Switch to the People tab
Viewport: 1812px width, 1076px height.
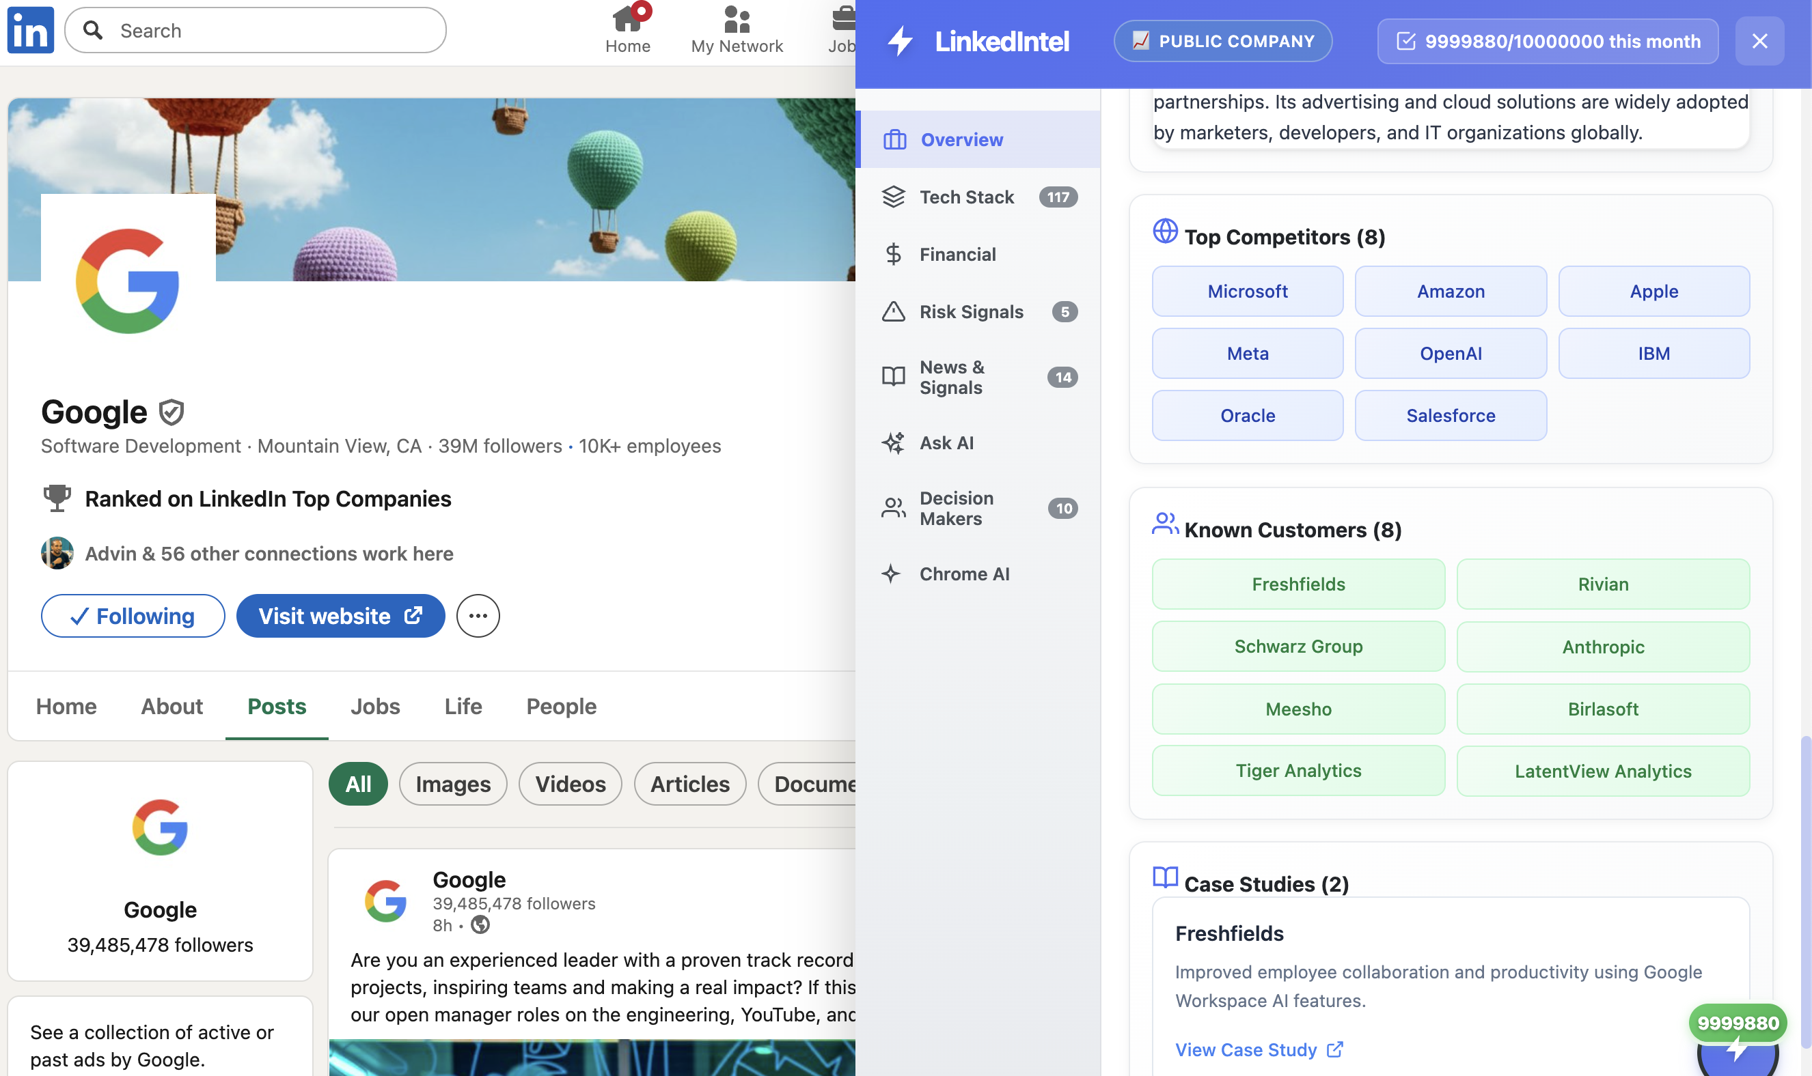coord(561,705)
